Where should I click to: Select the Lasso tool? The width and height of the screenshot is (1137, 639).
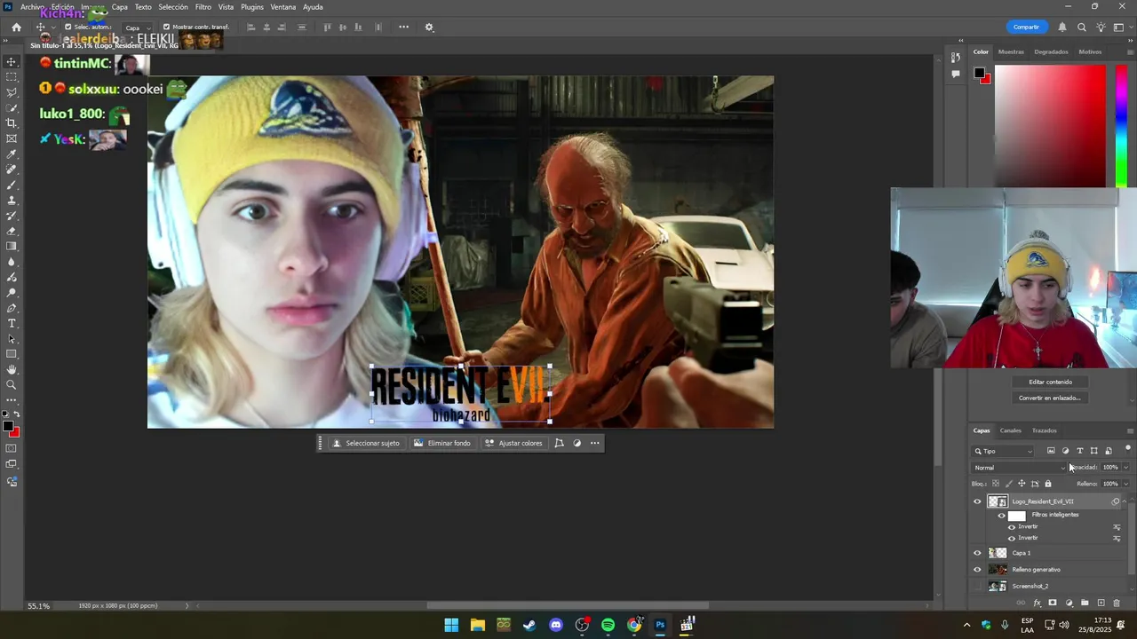tap(12, 92)
